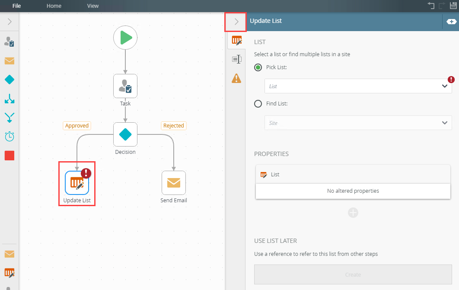Collapse the Update List configuration panel

click(x=236, y=22)
